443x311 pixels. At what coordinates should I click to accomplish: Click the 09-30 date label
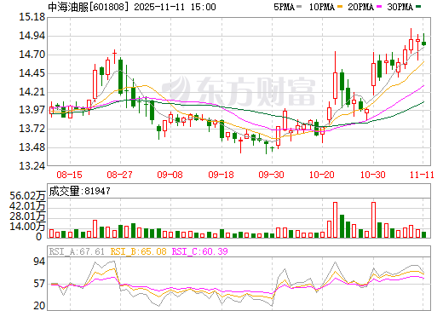click(x=271, y=175)
